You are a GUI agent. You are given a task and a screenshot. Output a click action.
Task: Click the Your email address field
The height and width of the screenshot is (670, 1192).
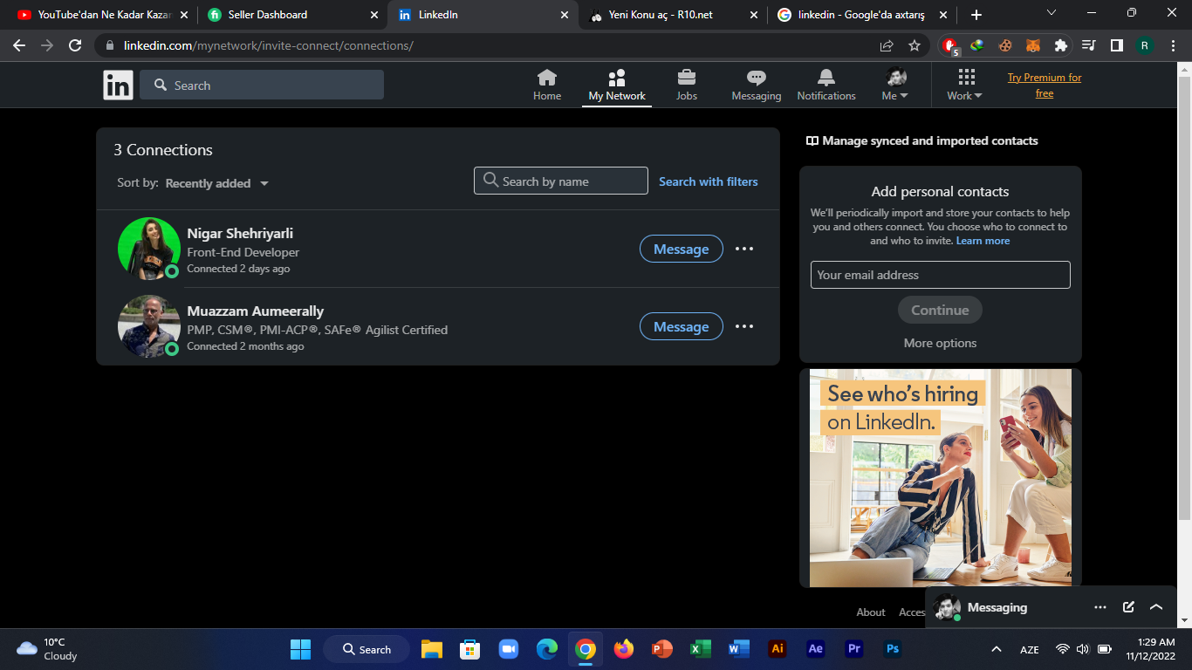point(940,275)
